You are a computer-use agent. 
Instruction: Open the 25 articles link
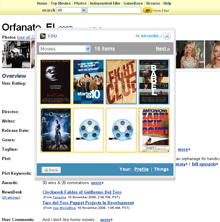pos(11,198)
